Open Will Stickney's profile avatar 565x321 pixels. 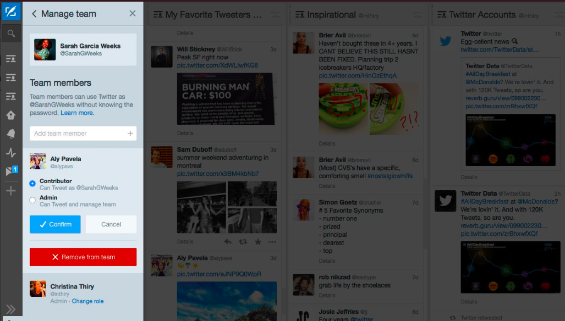pyautogui.click(x=161, y=57)
